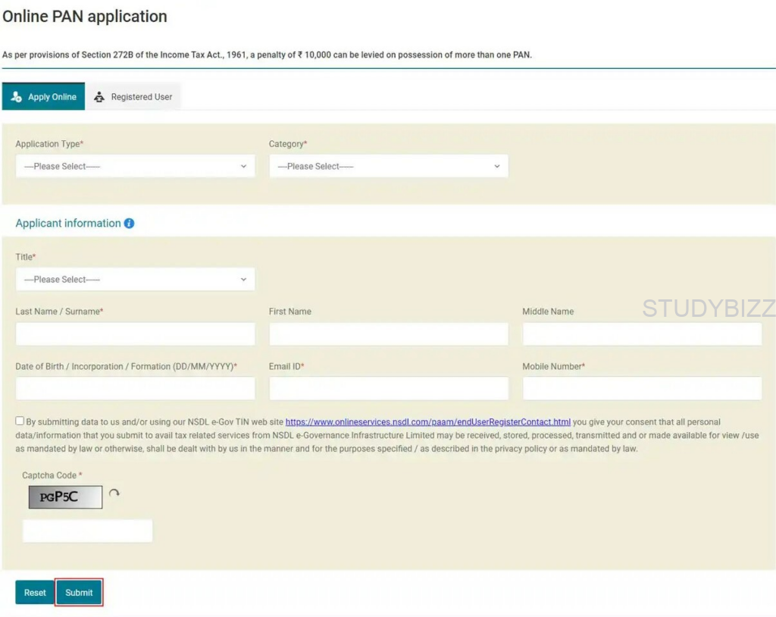Click the PGP5C captcha image

[65, 497]
